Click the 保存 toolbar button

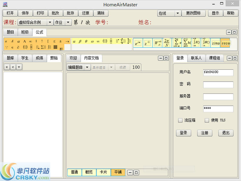tap(25, 13)
